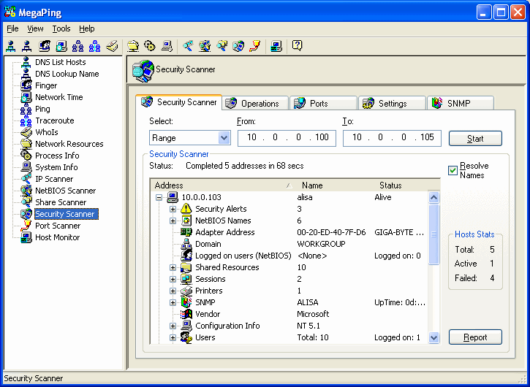The width and height of the screenshot is (530, 387).
Task: Expand the Shared Resources node
Action: [x=173, y=267]
